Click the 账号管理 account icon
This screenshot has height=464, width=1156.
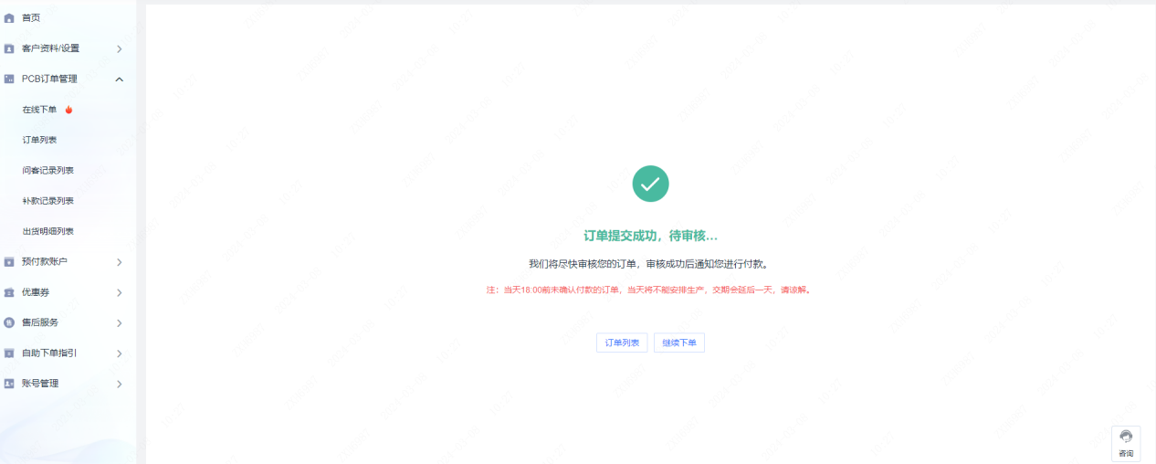[9, 384]
